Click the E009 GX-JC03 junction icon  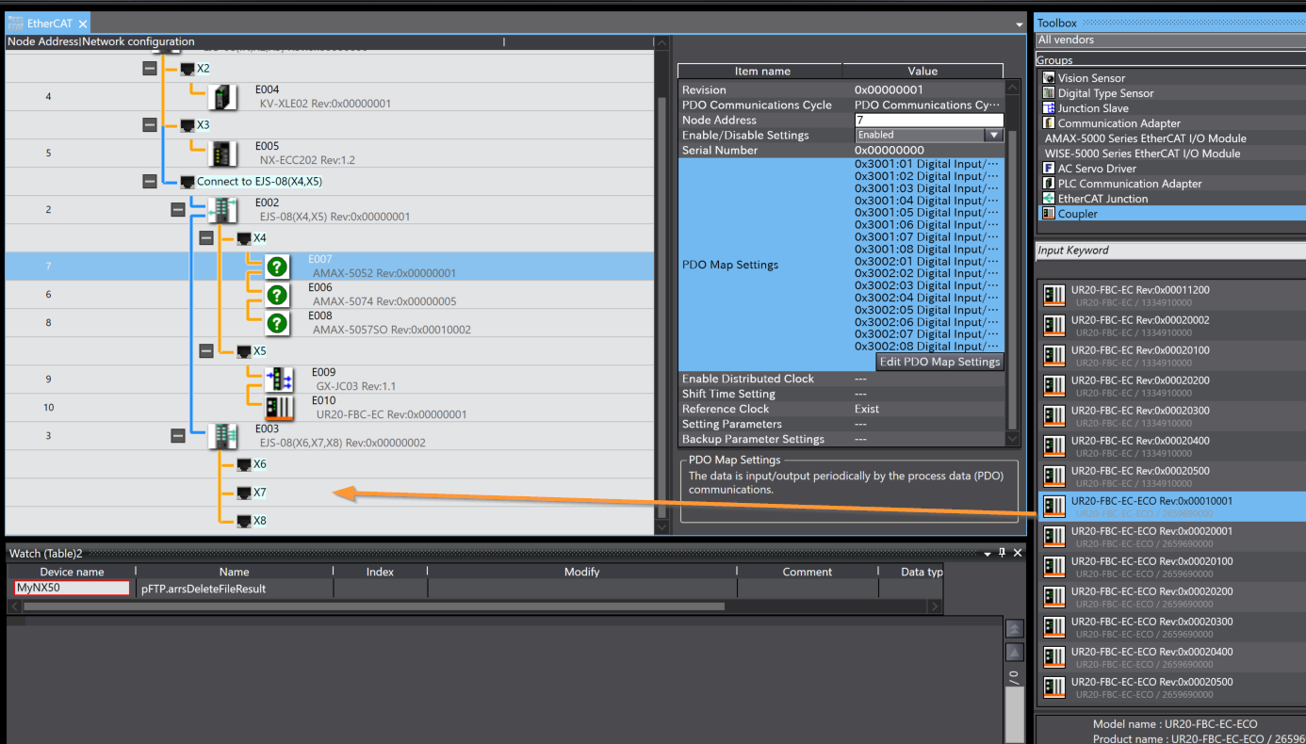coord(279,380)
